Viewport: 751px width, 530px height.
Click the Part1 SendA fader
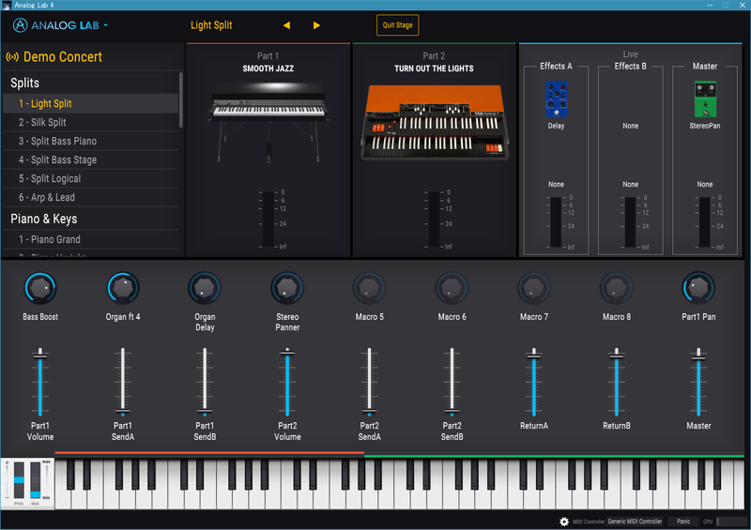(x=123, y=382)
